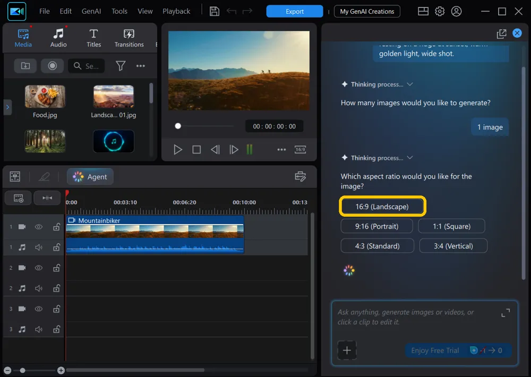
Task: Switch to the Audio room tab
Action: coord(58,38)
